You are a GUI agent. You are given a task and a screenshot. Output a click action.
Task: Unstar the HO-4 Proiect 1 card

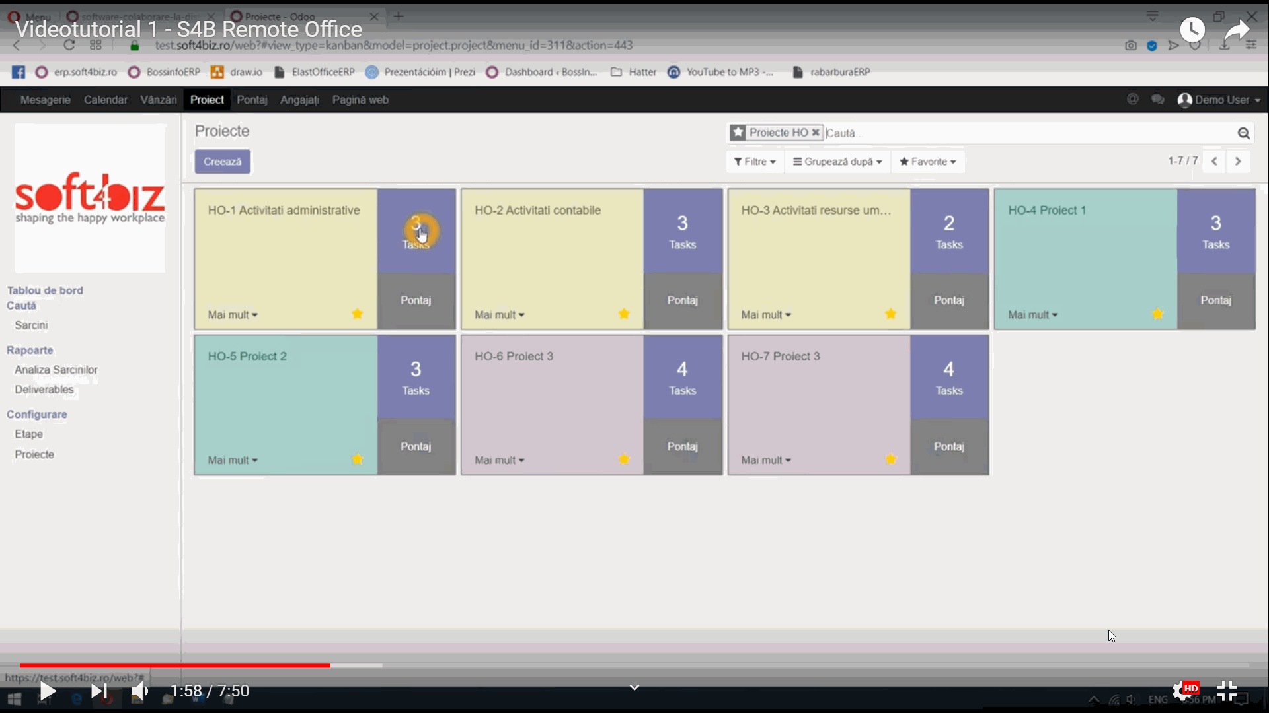(1157, 314)
